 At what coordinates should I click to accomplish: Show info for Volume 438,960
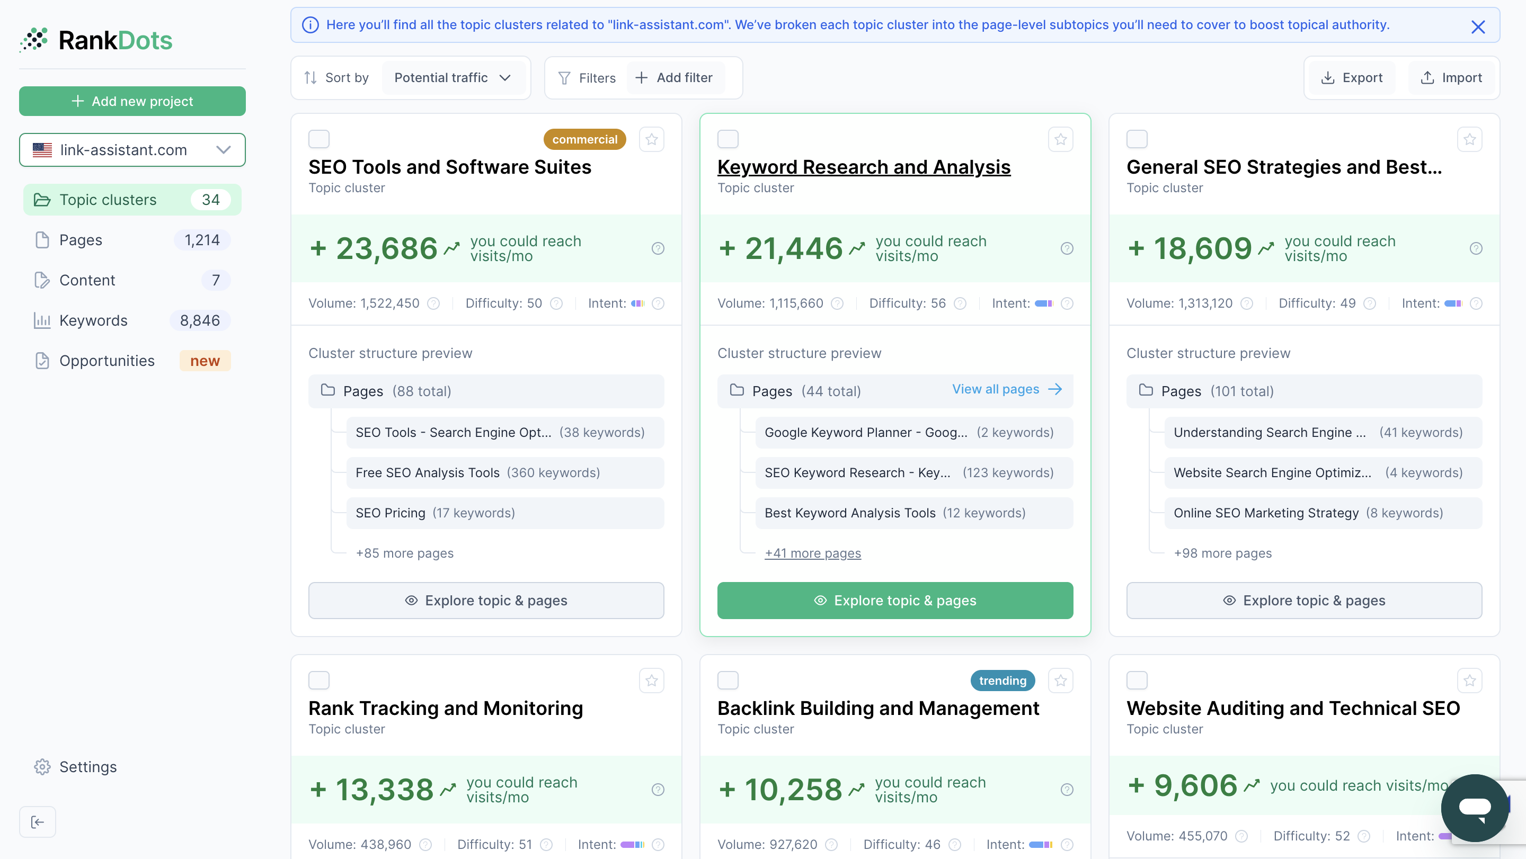click(x=425, y=844)
